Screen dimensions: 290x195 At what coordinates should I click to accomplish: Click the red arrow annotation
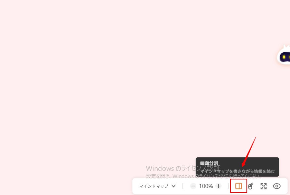click(249, 151)
